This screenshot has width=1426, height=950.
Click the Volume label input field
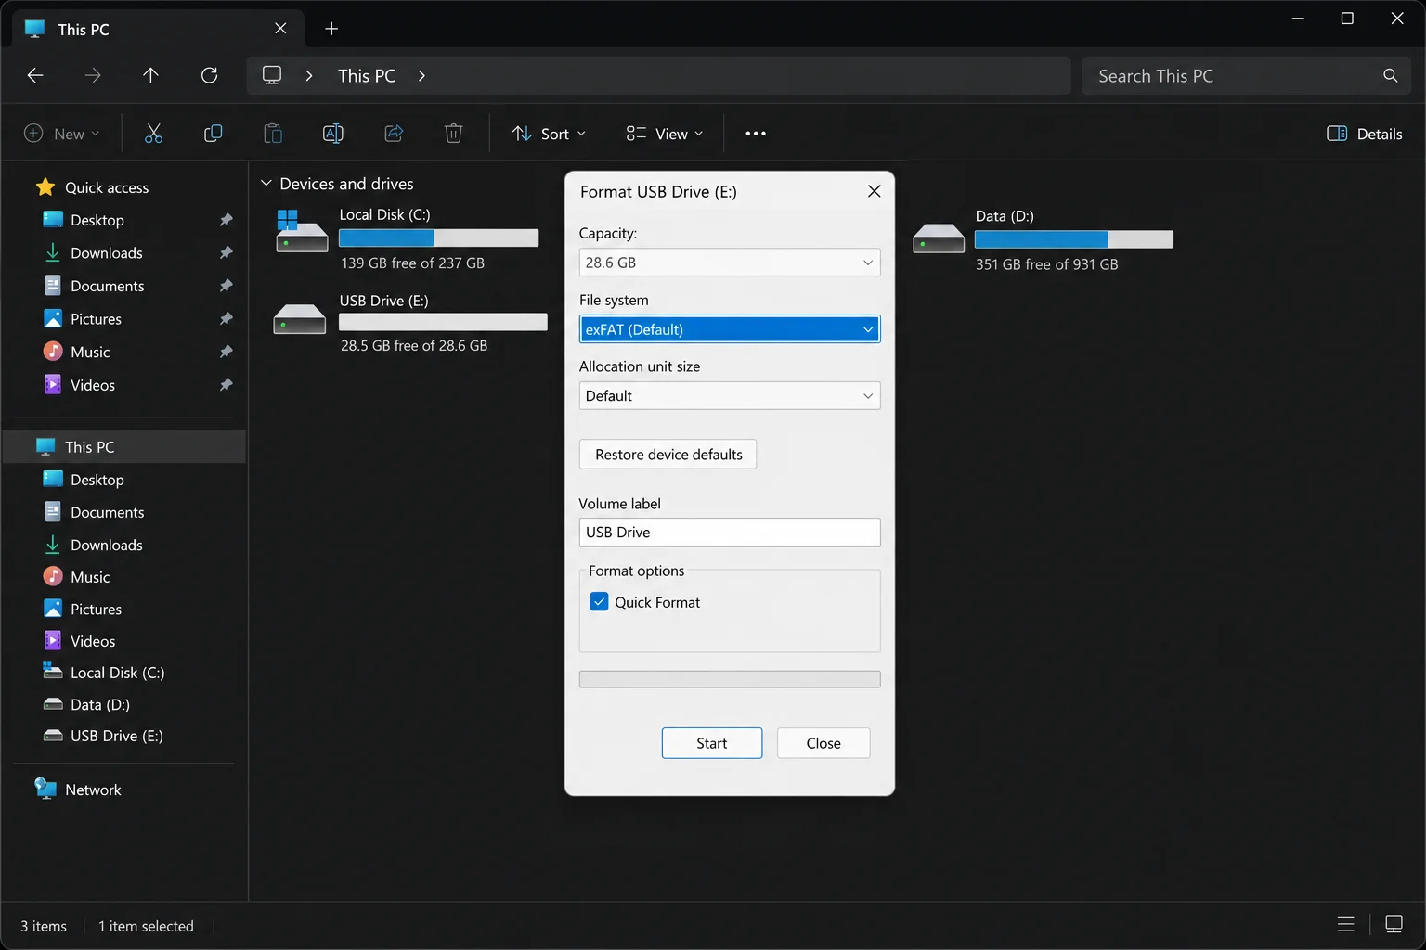(x=730, y=533)
